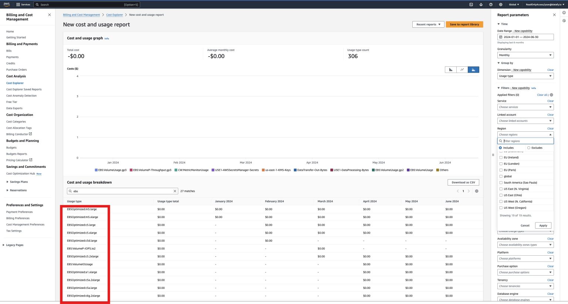The width and height of the screenshot is (568, 304).
Task: Click the Download as CSV button
Action: tap(463, 182)
